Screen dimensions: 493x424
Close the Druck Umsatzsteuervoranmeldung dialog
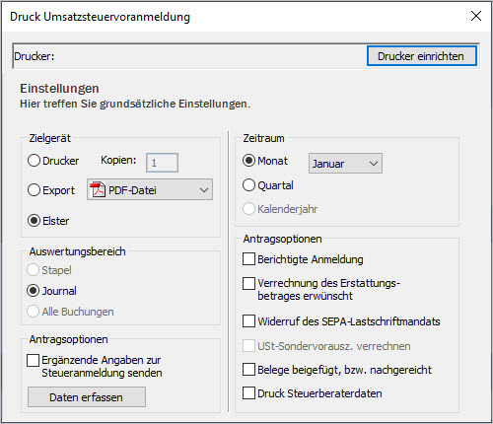[x=476, y=16]
